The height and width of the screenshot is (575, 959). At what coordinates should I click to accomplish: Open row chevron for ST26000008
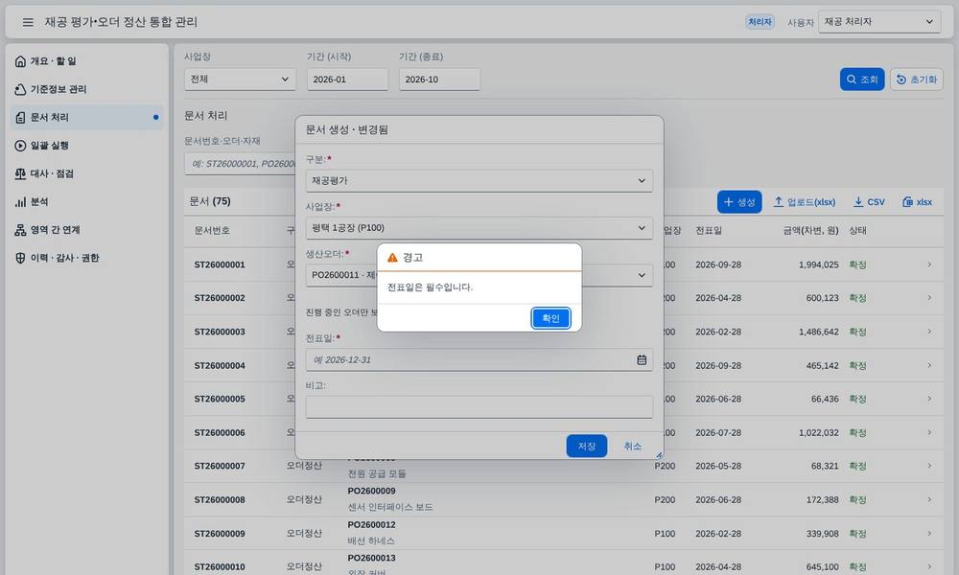[x=929, y=499]
